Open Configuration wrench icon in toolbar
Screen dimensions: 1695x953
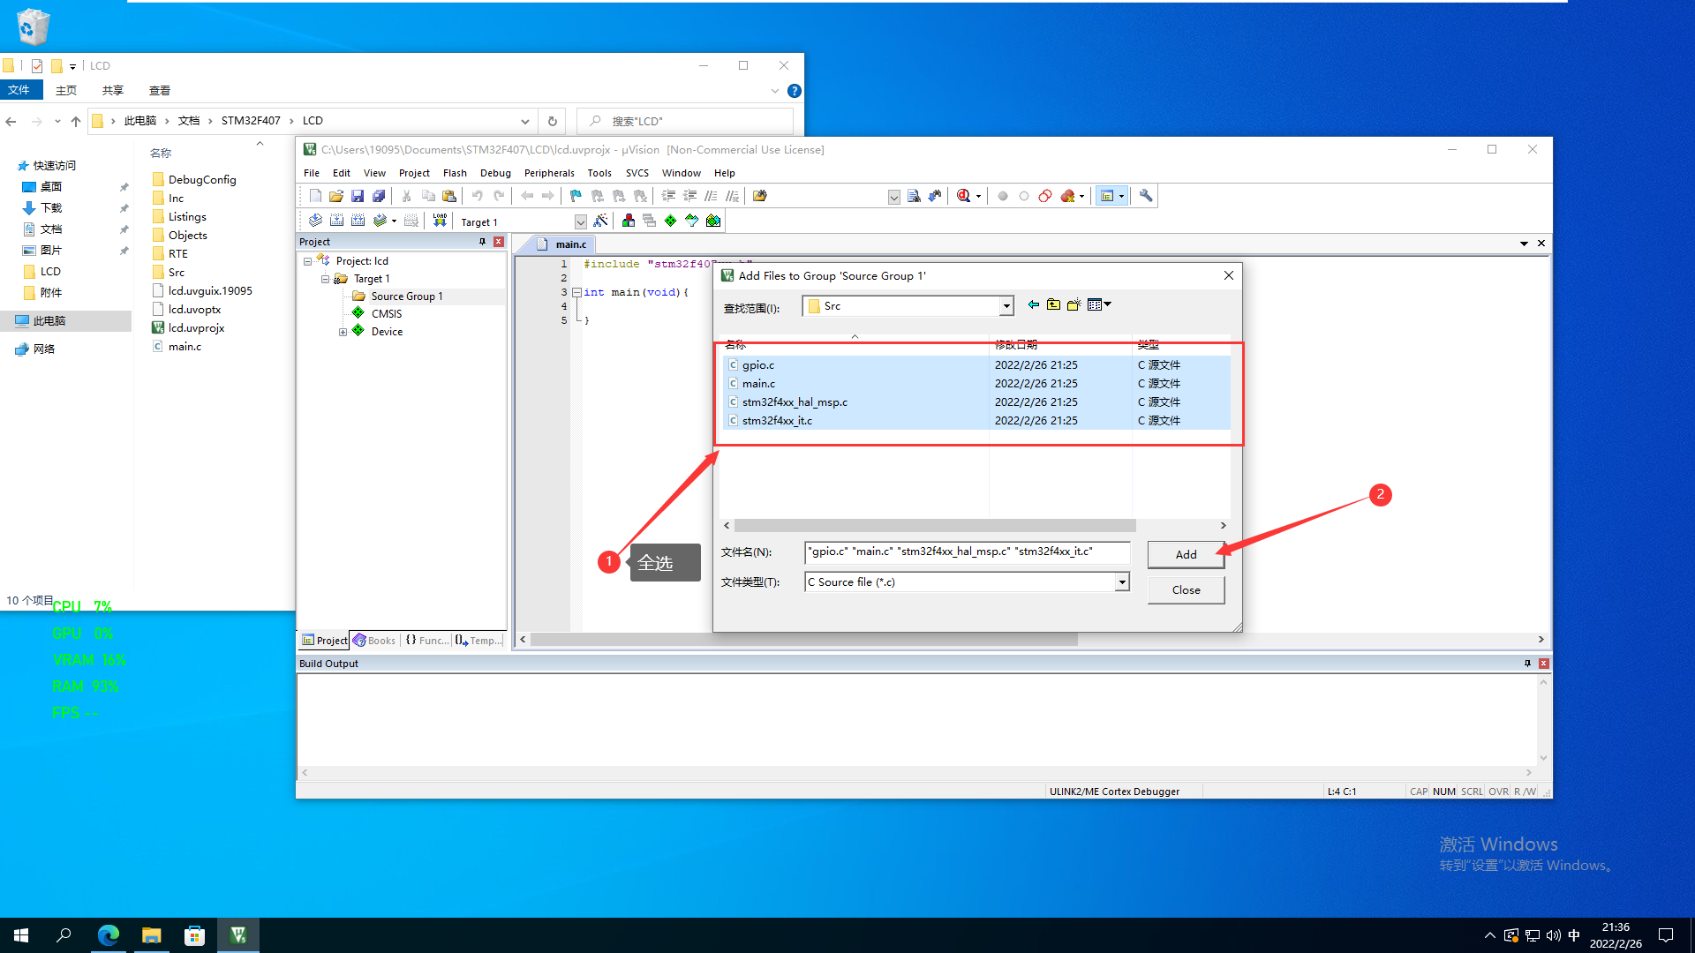1146,196
